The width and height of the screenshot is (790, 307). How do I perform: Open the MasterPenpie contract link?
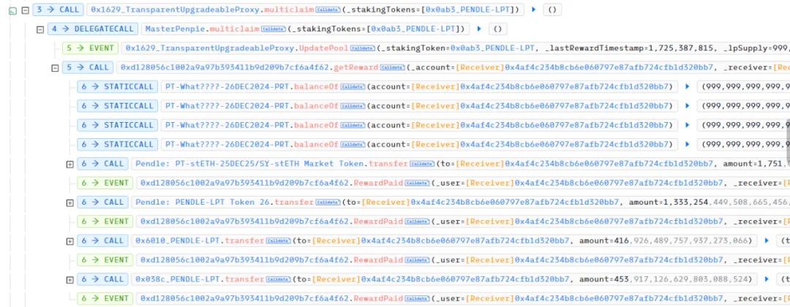coord(176,29)
